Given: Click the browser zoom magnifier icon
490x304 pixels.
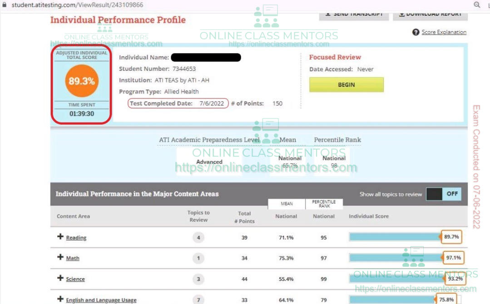Looking at the screenshot, I should pos(477,5).
